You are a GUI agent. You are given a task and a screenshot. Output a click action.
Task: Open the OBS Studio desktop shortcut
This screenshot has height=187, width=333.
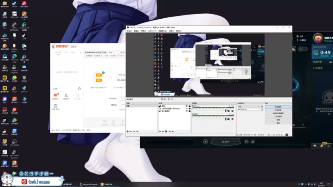coord(15,143)
